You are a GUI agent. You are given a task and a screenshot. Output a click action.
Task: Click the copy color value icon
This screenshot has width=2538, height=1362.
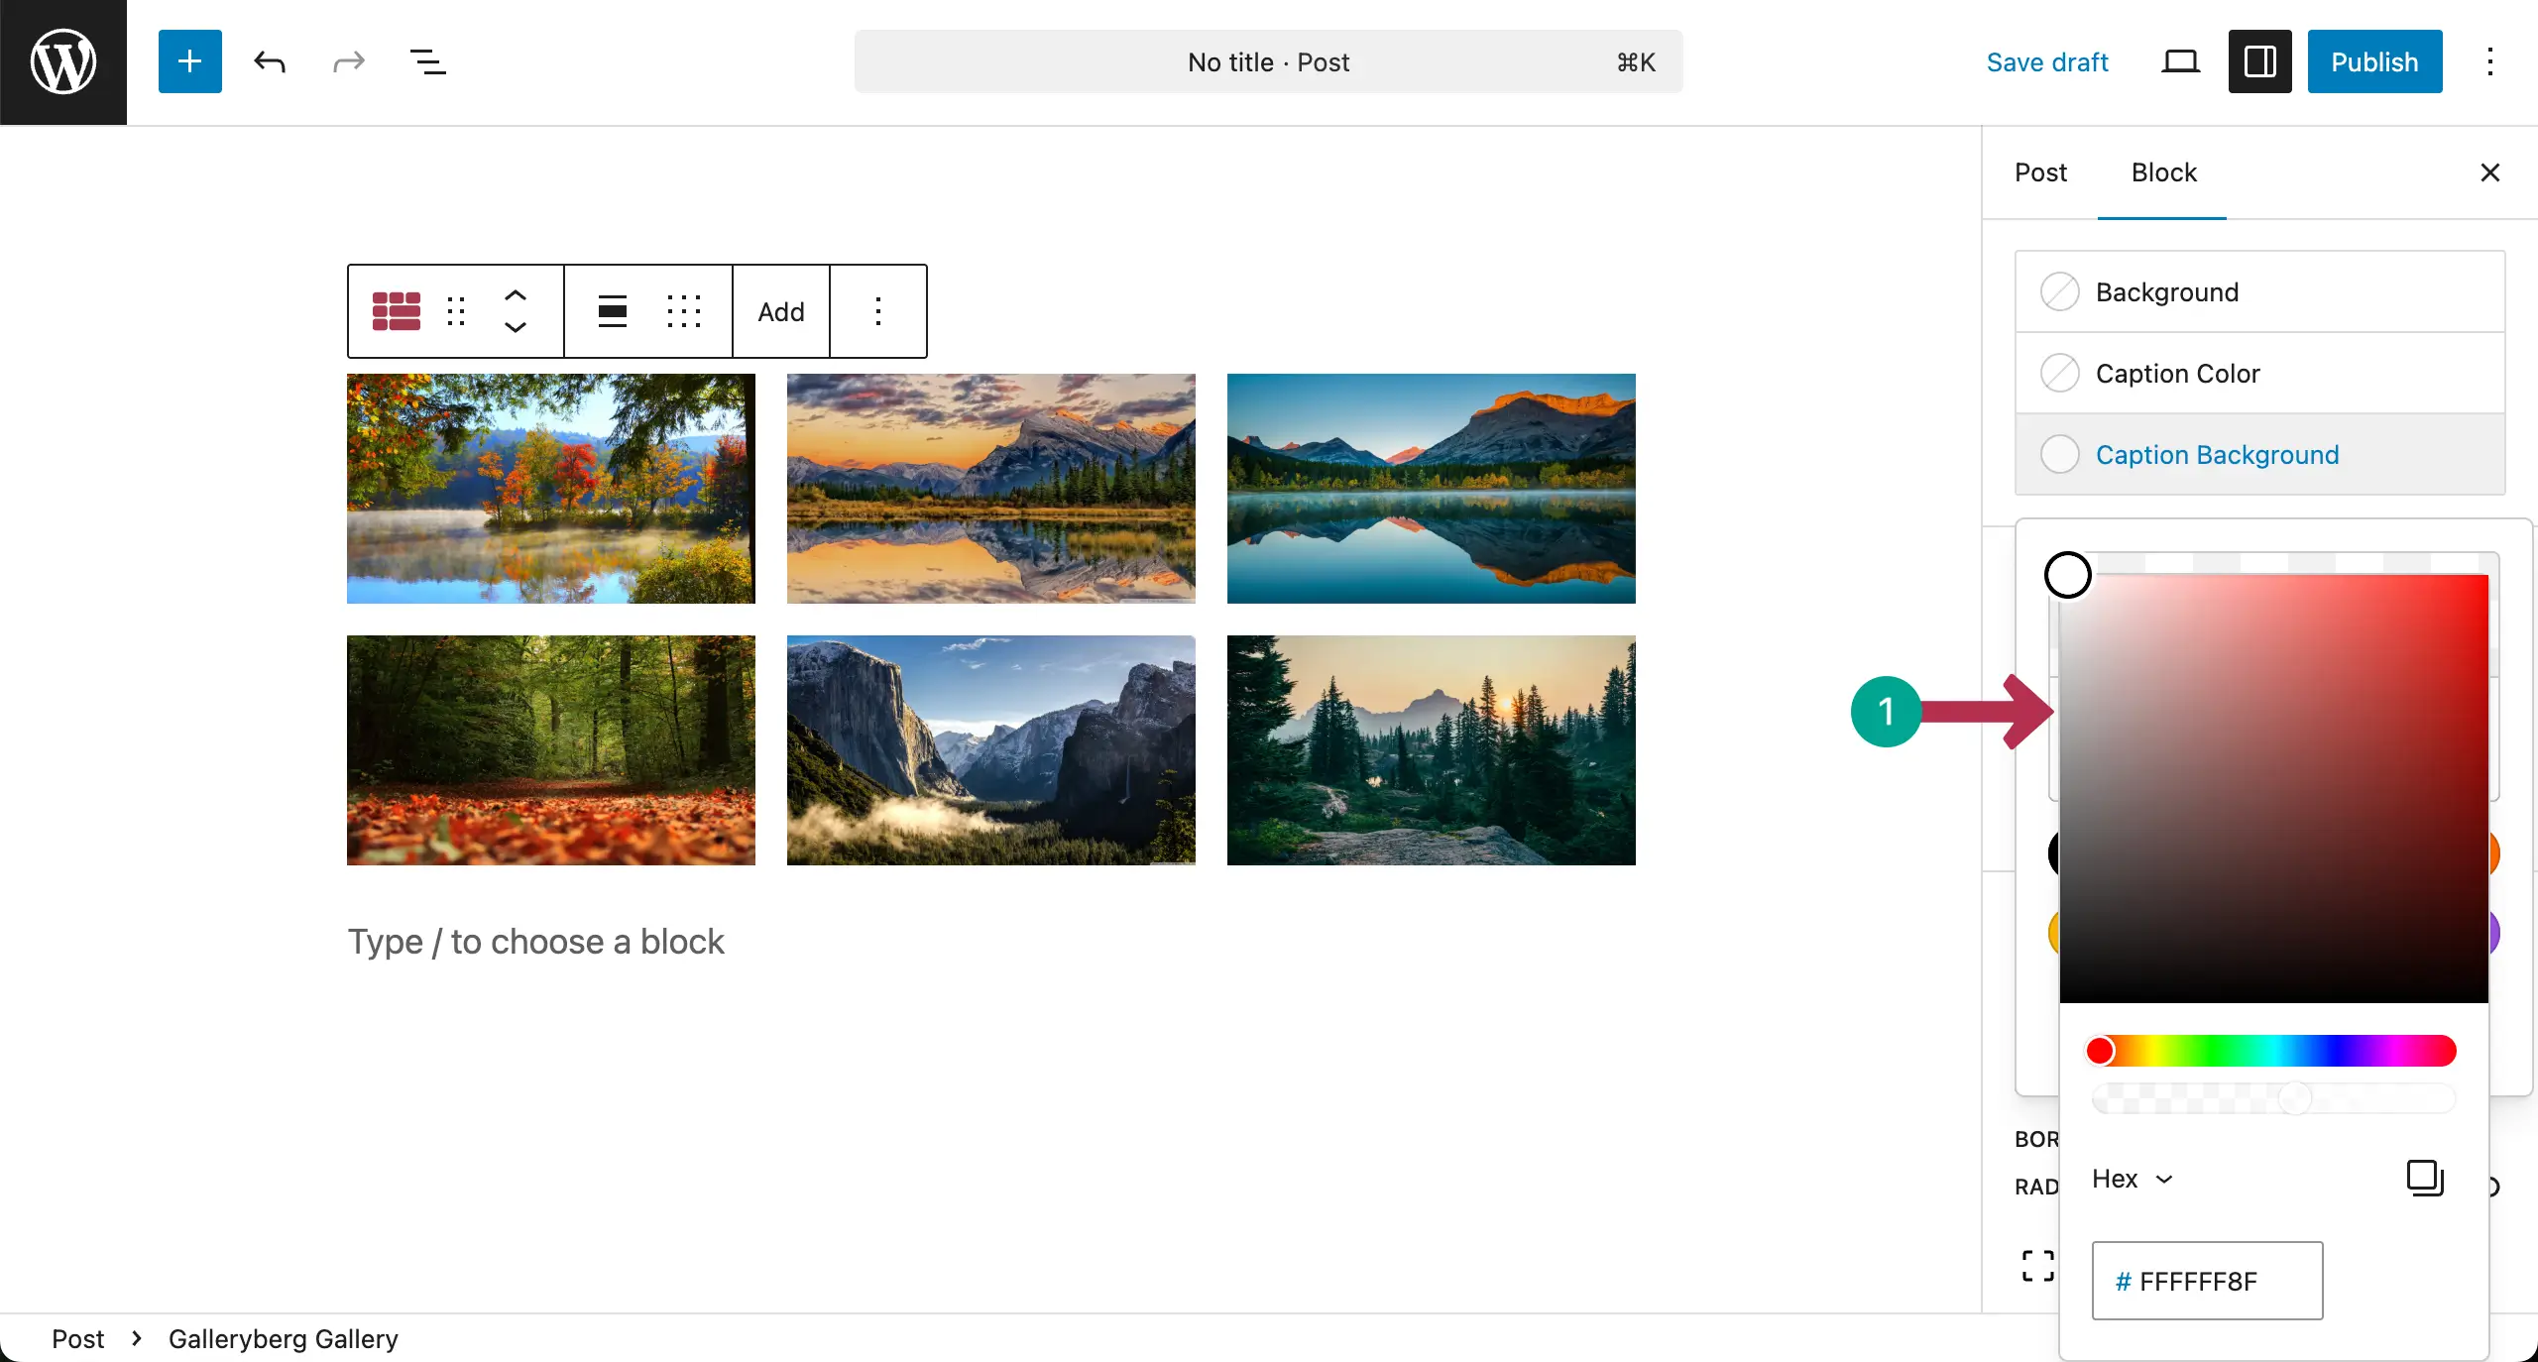2423,1178
